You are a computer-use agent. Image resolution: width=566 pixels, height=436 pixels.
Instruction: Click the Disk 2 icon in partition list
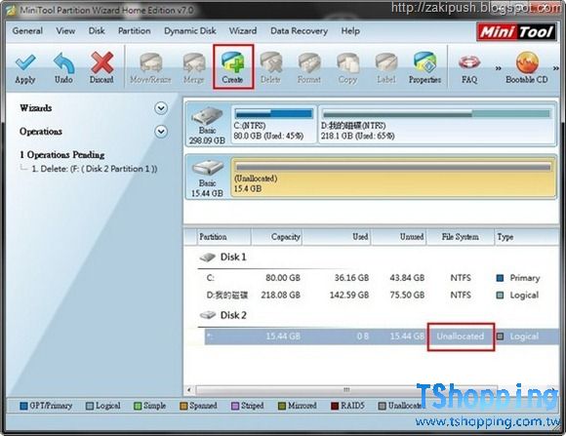pyautogui.click(x=208, y=315)
